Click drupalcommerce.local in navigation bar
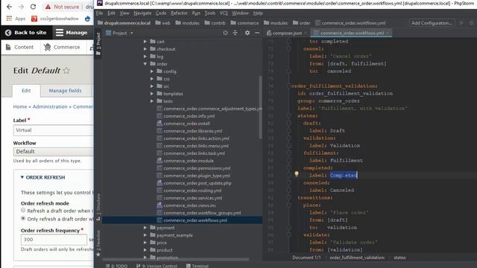This screenshot has width=477, height=268. (124, 23)
